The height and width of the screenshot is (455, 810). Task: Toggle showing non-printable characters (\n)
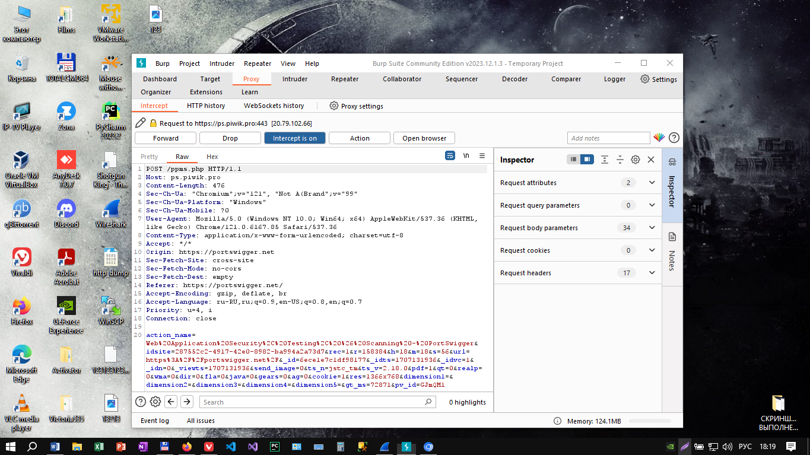[466, 155]
